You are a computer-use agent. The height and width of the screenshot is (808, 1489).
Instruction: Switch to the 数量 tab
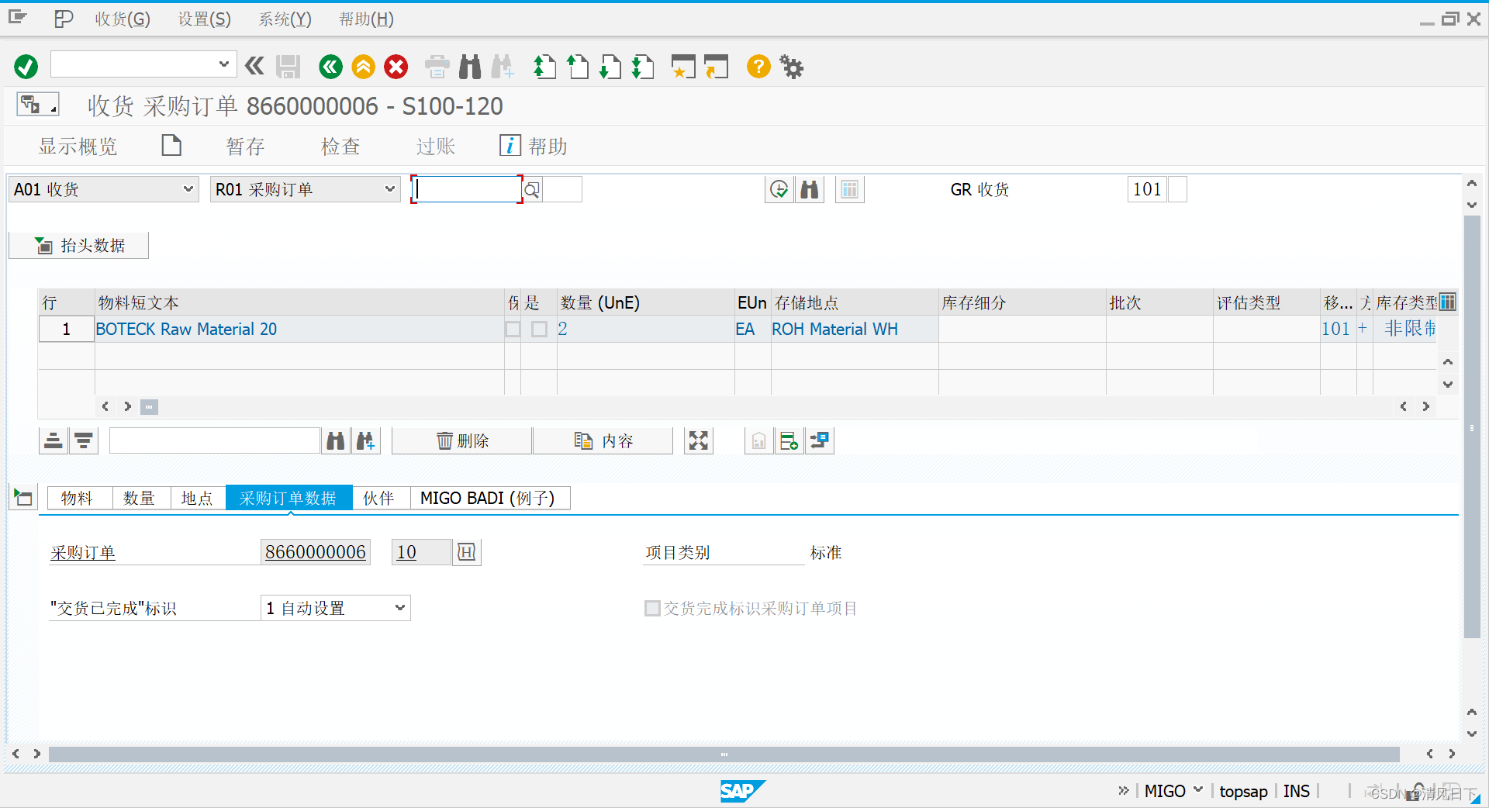[x=142, y=498]
